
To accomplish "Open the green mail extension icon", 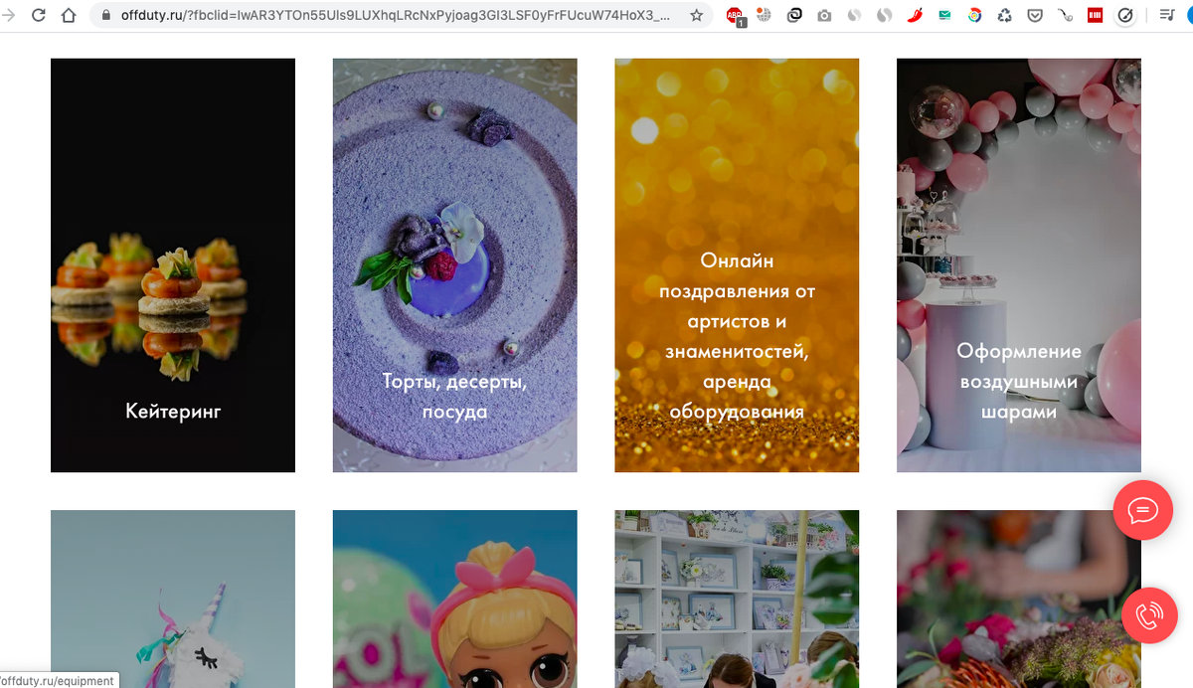I will [944, 16].
